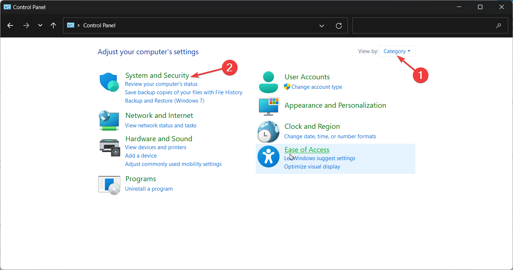Click the Change account type shield icon
Viewport: 513px width, 270px height.
pos(287,87)
